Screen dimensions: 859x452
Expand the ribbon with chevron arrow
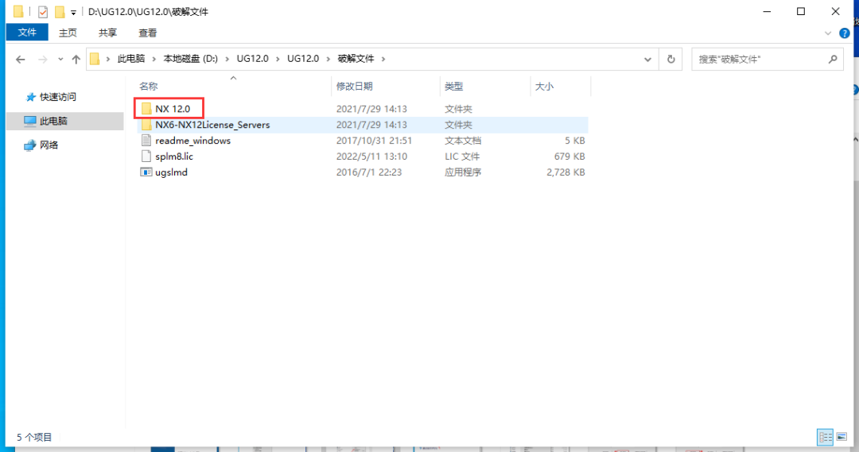point(828,33)
